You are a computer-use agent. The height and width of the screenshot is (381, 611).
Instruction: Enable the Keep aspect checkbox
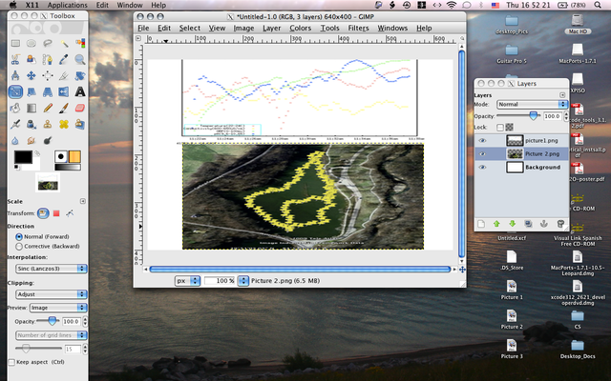(12, 362)
